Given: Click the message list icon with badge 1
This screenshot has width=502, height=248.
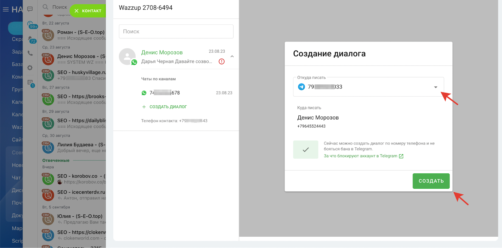Looking at the screenshot, I should tap(30, 83).
